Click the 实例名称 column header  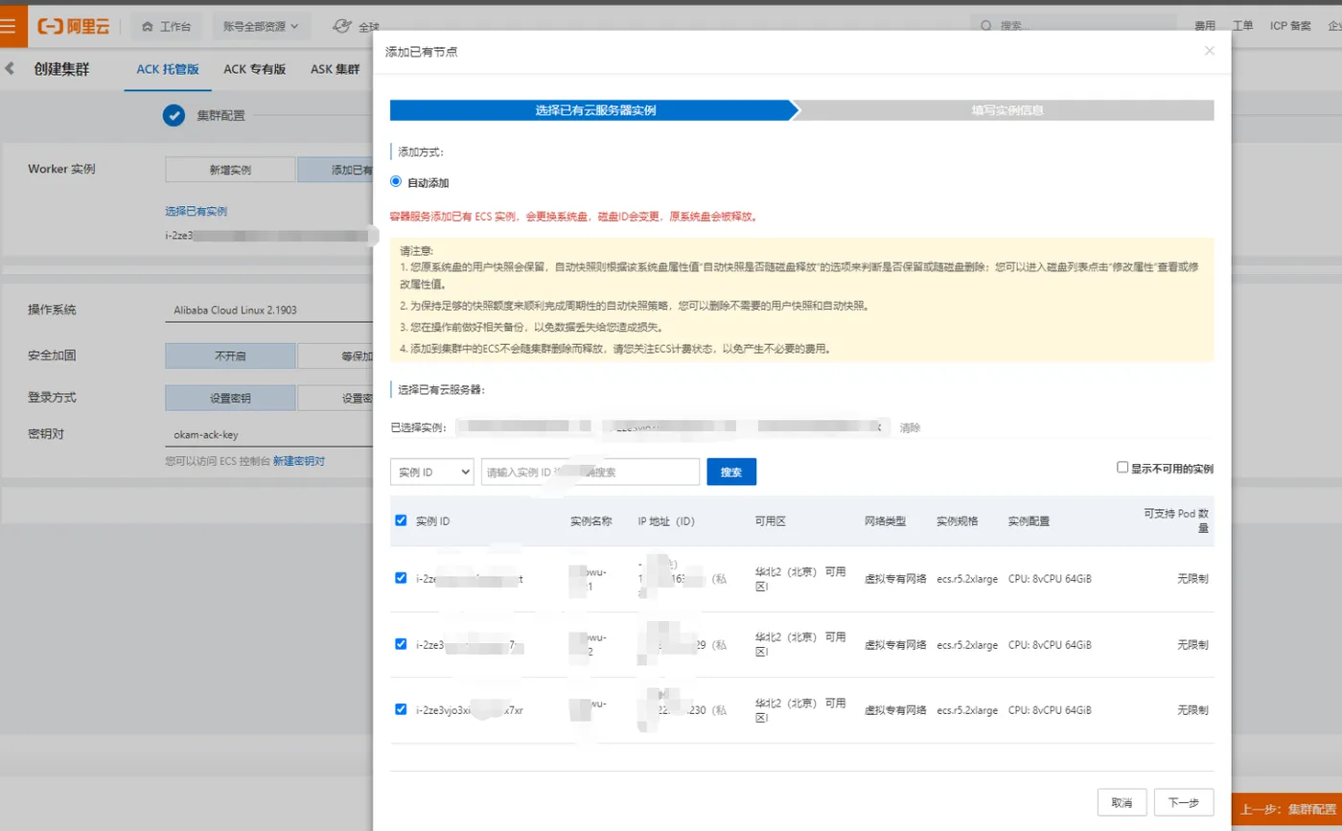click(590, 521)
